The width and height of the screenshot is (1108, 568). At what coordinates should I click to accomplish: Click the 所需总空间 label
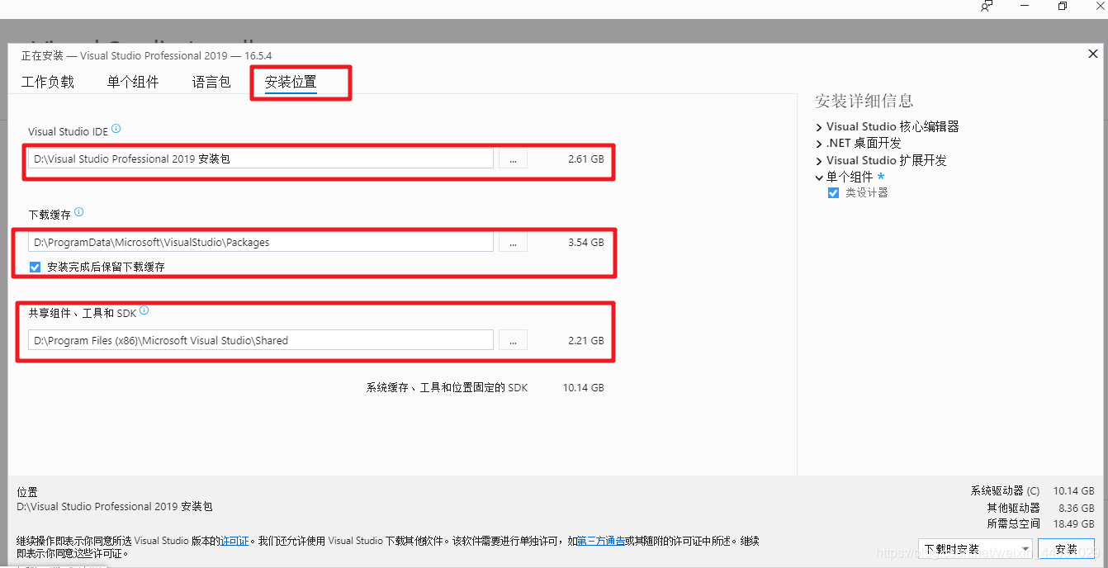tap(1013, 523)
